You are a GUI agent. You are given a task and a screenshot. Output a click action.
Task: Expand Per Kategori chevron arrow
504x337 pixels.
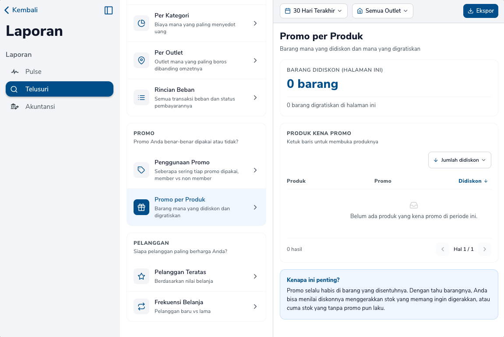click(255, 23)
